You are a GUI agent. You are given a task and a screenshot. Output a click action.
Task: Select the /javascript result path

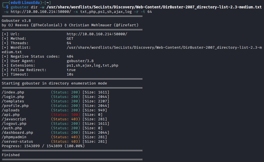pyautogui.click(x=14, y=119)
